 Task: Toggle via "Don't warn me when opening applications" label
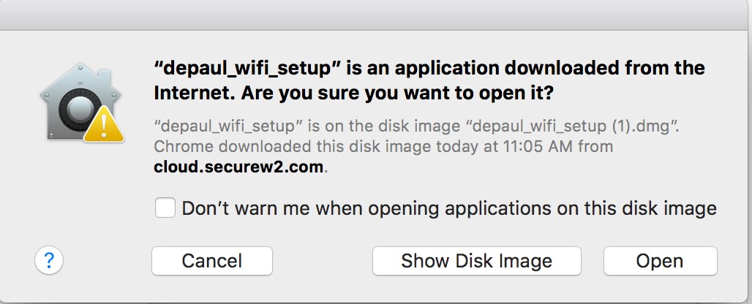pos(449,208)
